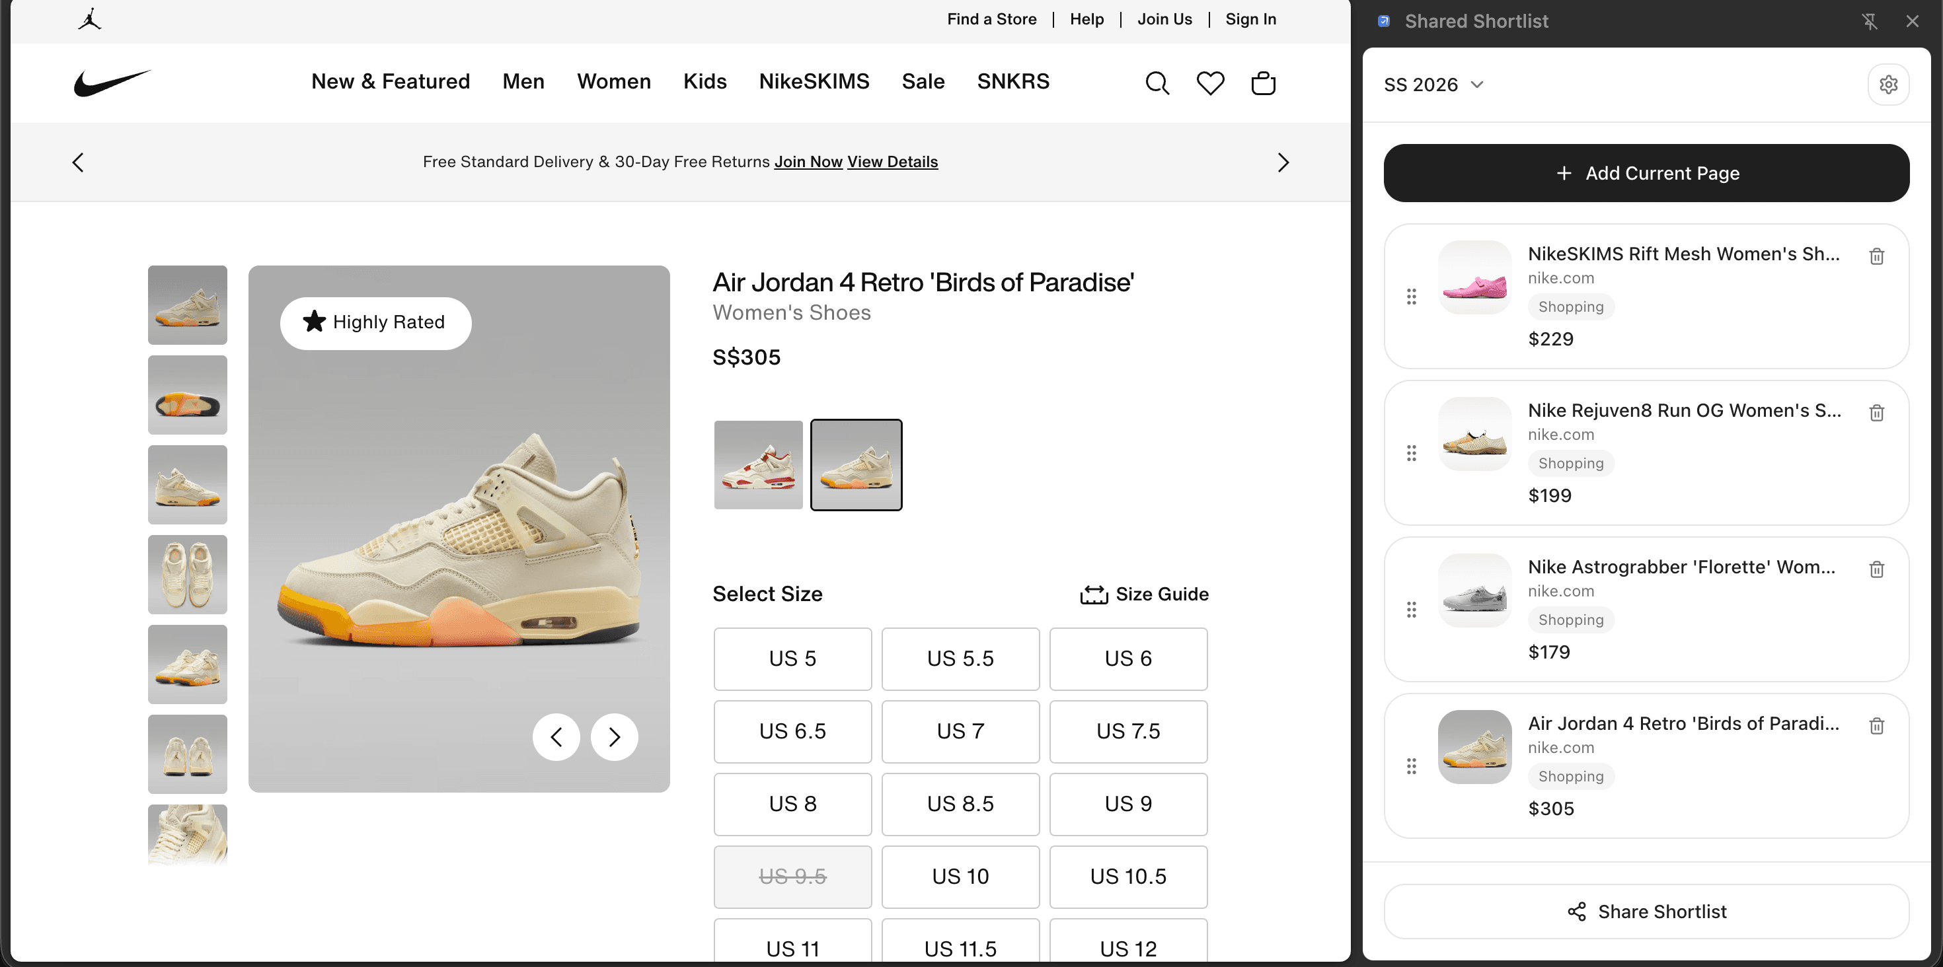
Task: Grab drag handle of Air Jordan 4 item
Action: [x=1411, y=766]
